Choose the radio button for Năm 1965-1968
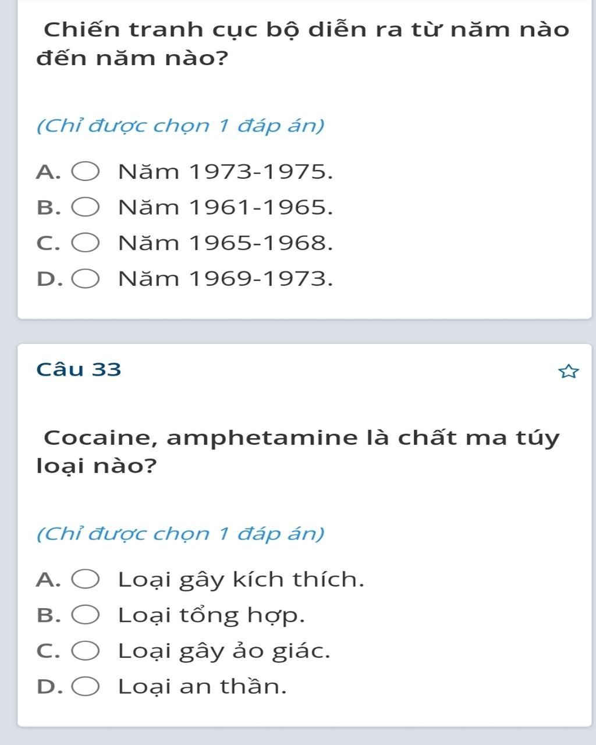Screen dimensions: 596x745 [x=86, y=243]
